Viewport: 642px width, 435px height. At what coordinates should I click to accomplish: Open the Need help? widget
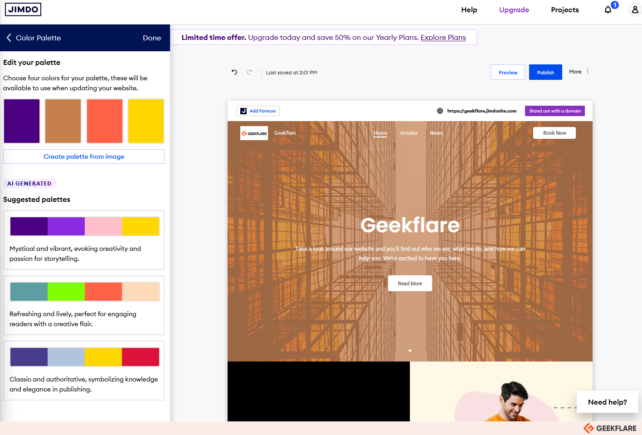[608, 402]
